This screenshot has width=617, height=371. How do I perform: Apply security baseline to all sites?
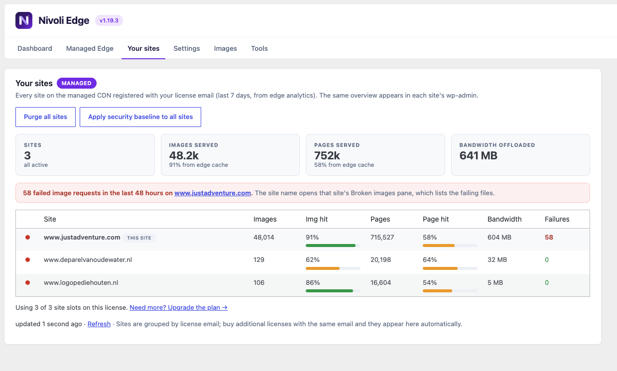(140, 117)
